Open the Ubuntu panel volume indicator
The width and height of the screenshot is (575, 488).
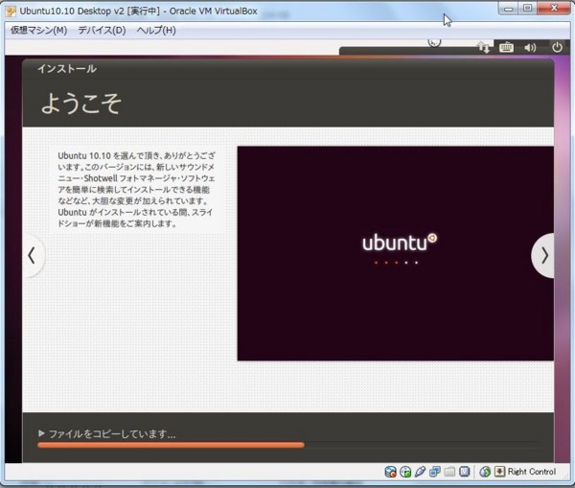(530, 48)
